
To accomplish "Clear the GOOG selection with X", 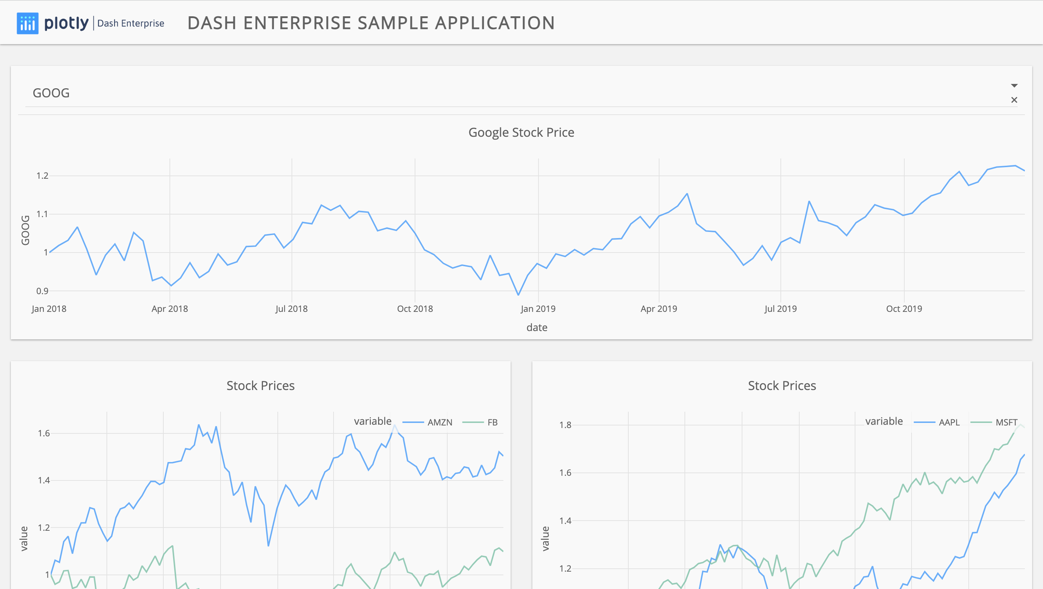I will click(x=1014, y=100).
